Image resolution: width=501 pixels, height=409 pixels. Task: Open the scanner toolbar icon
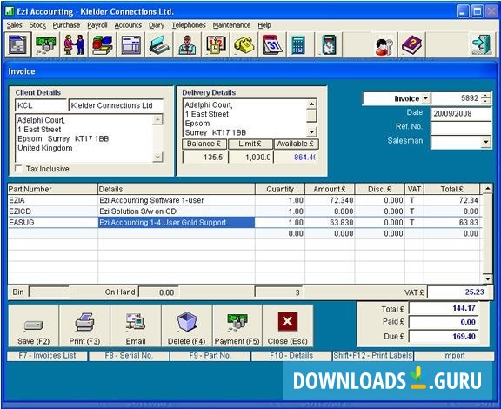pos(159,44)
